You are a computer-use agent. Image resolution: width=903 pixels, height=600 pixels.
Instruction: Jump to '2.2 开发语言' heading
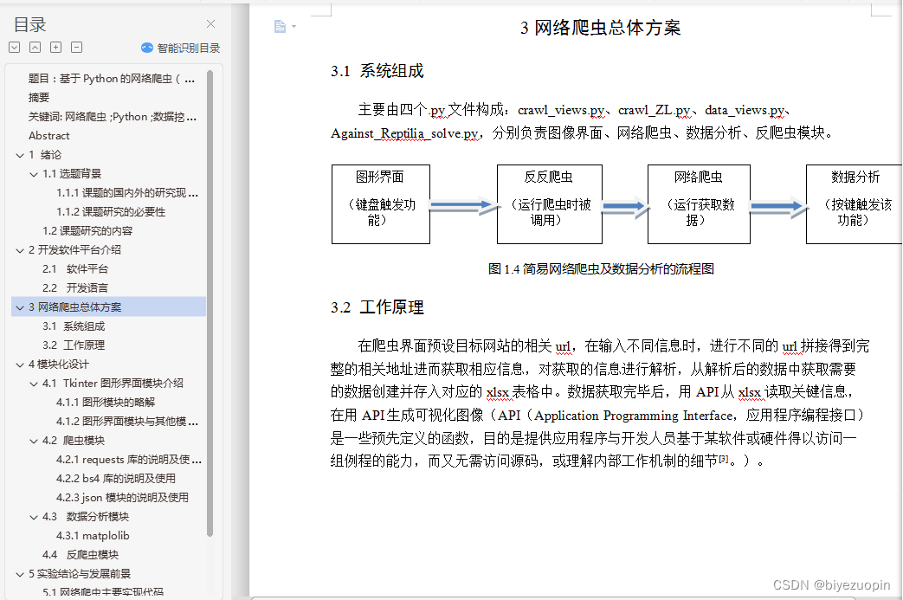(x=74, y=287)
